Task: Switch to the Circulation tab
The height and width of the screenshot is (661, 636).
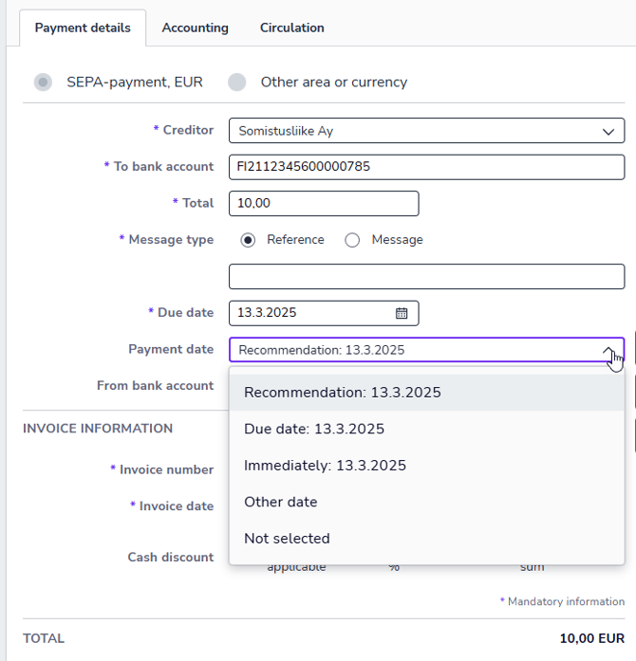Action: click(292, 28)
